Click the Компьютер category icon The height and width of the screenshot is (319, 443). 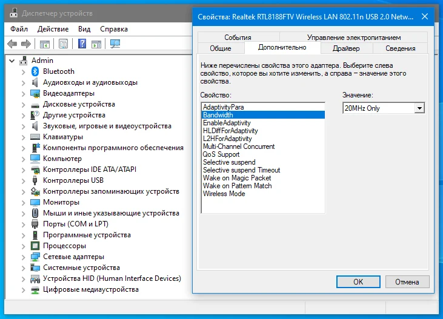[35, 159]
